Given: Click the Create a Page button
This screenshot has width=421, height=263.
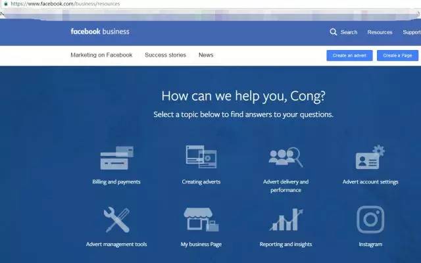Looking at the screenshot, I should tap(397, 55).
